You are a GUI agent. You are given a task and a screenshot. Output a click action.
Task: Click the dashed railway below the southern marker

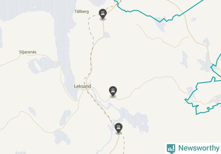(124, 142)
